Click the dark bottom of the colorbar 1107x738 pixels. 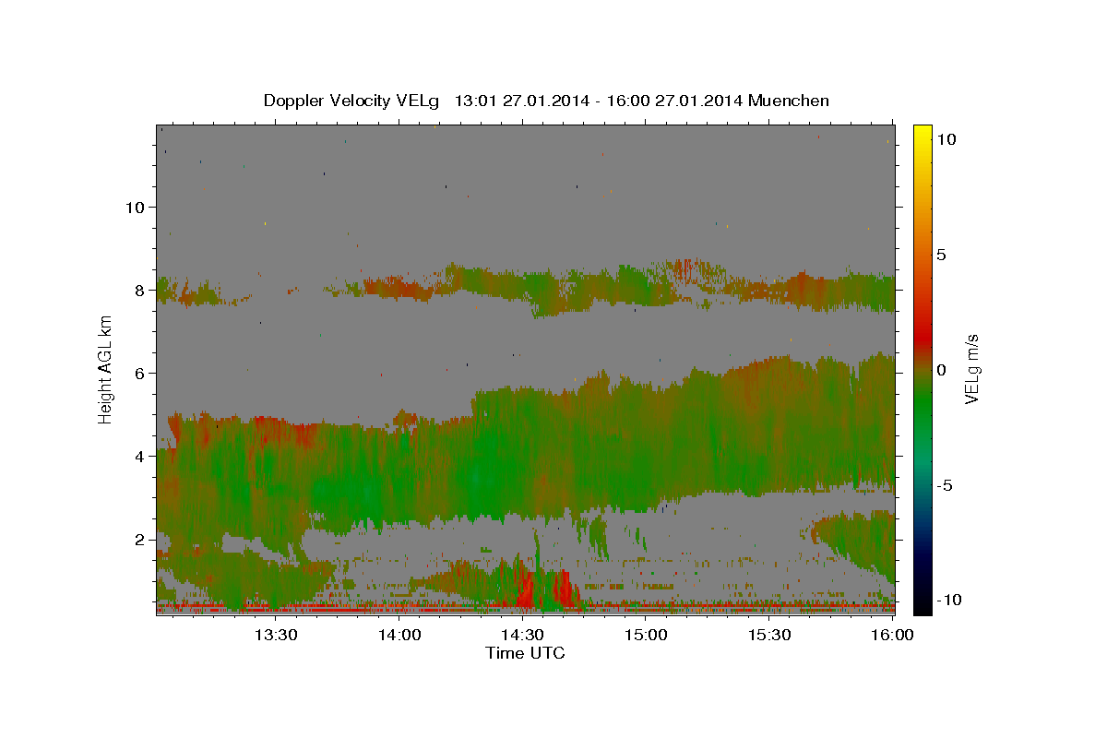pyautogui.click(x=922, y=595)
